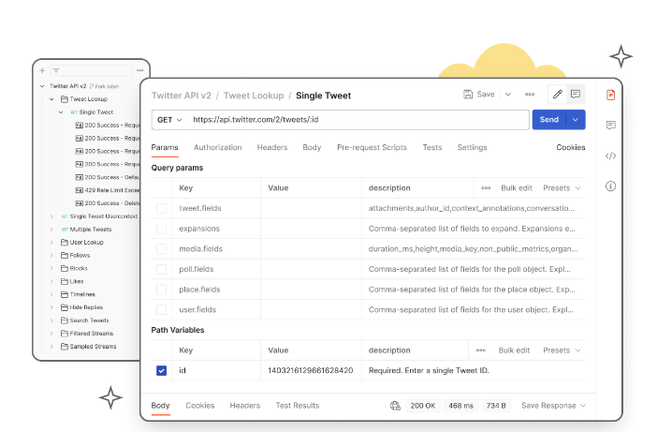657x432 pixels.
Task: Click the id value 1403216129661628420 cell
Action: coord(311,370)
